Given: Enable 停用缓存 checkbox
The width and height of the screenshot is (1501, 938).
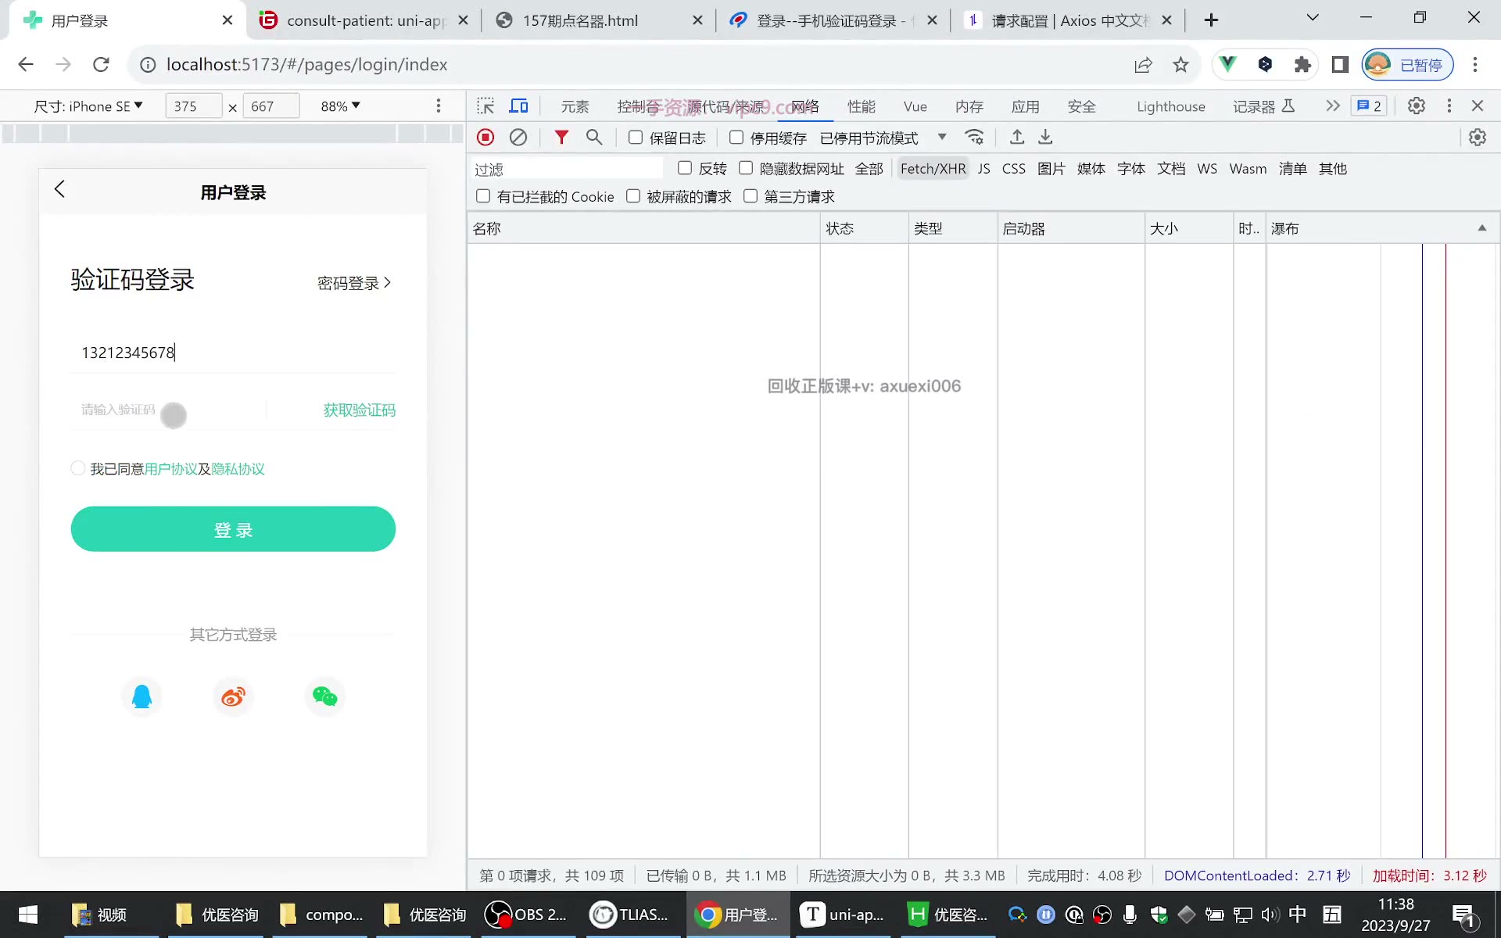Looking at the screenshot, I should pos(736,138).
